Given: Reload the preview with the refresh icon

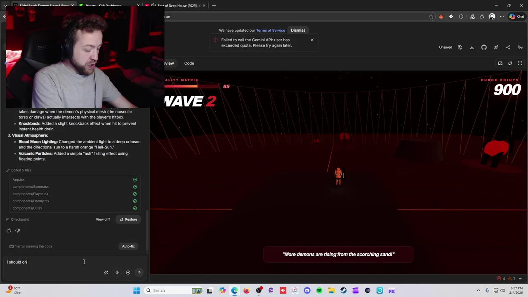Looking at the screenshot, I should pos(510,63).
